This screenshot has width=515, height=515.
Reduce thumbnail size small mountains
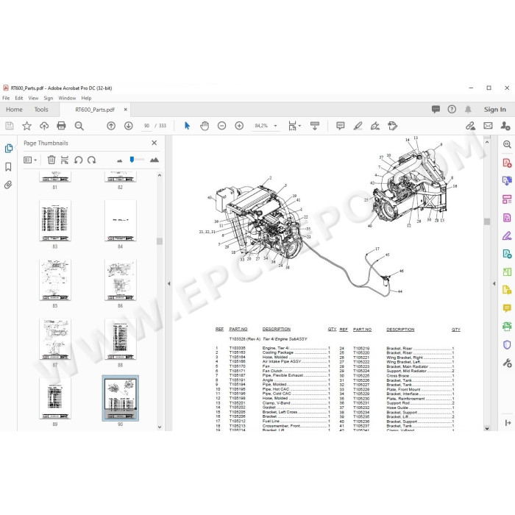point(119,160)
